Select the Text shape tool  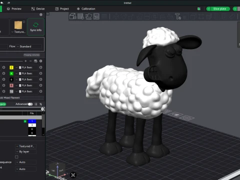(178, 16)
